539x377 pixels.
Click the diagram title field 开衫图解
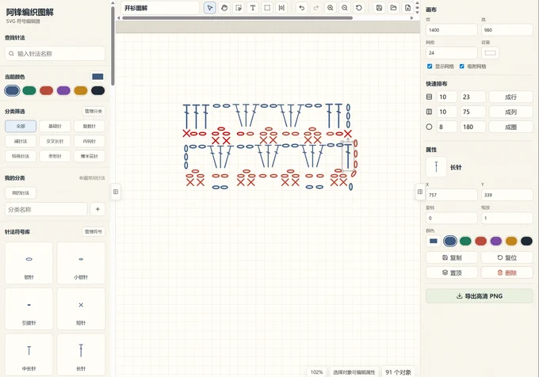pyautogui.click(x=160, y=8)
